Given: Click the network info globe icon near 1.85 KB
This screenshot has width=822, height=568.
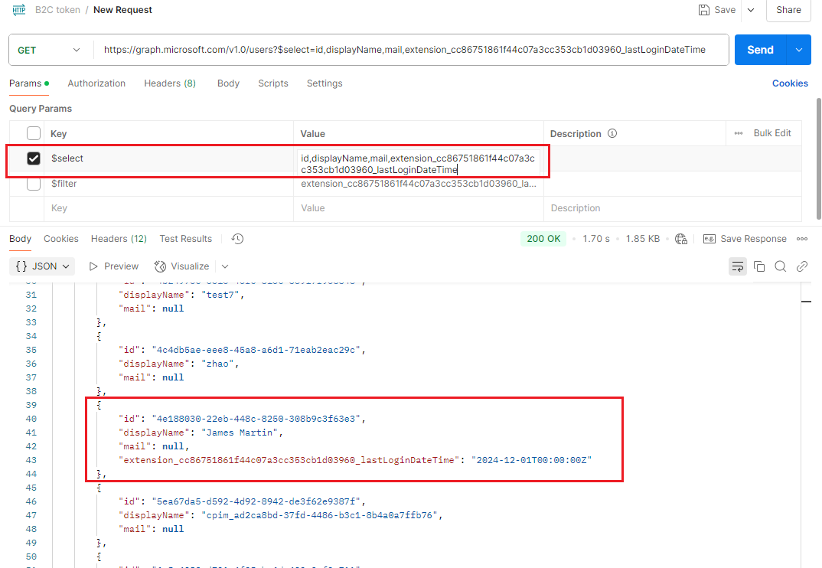Looking at the screenshot, I should [681, 238].
